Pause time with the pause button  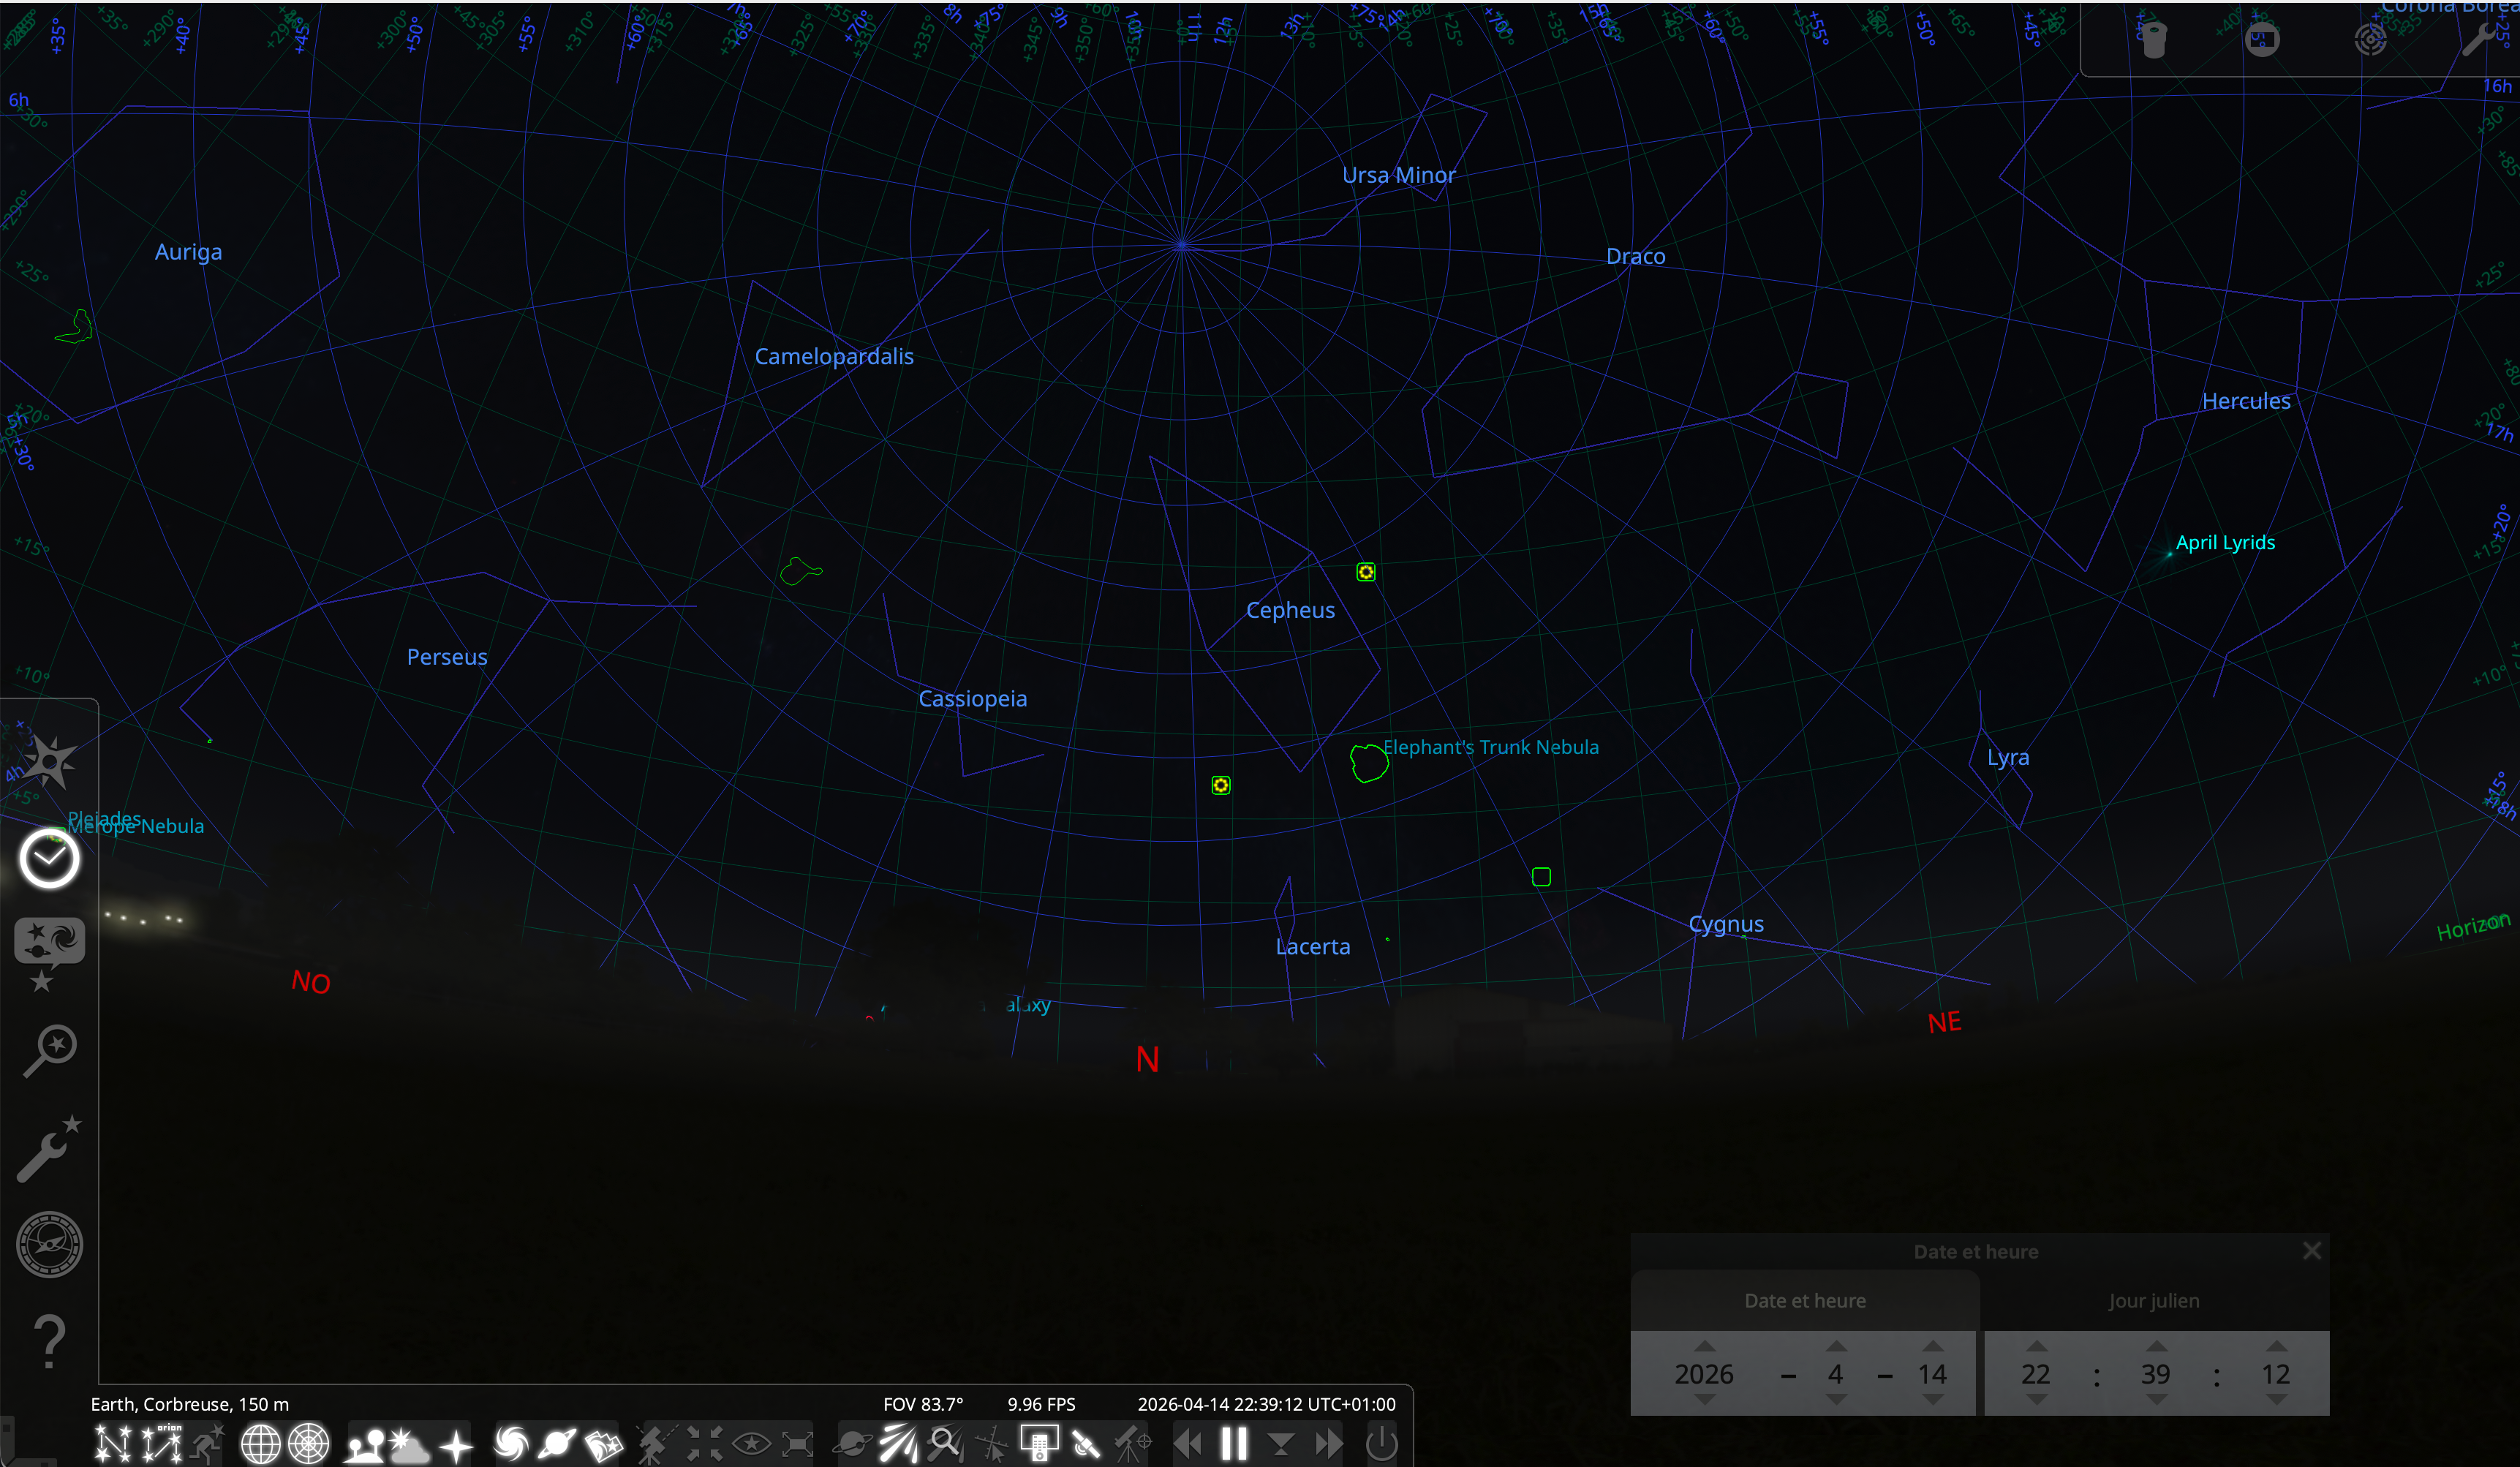click(x=1234, y=1444)
